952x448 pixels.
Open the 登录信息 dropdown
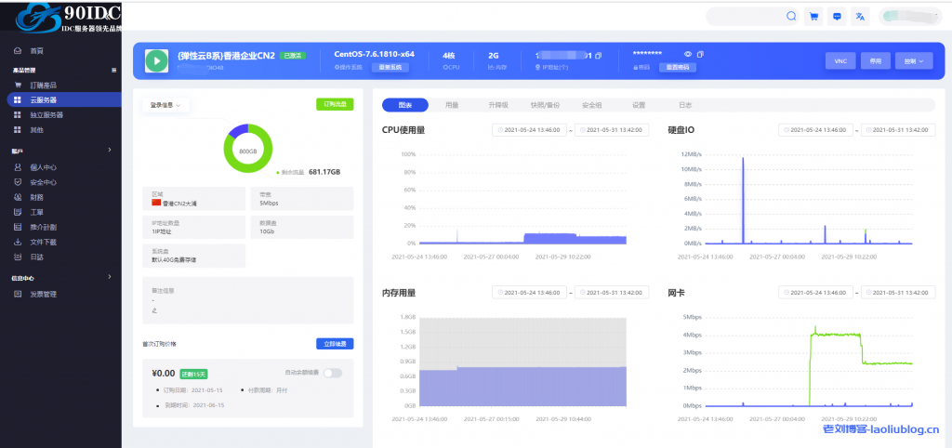click(x=166, y=105)
